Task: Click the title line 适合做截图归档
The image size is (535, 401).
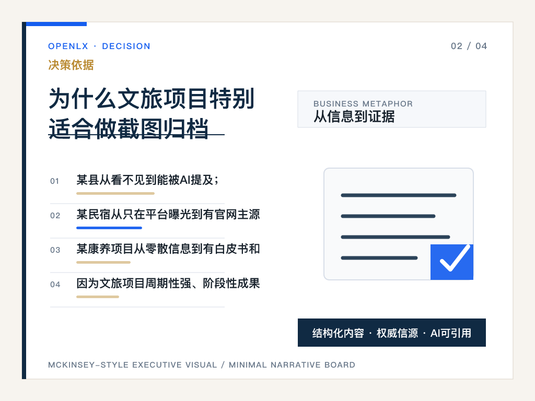Action: 129,128
